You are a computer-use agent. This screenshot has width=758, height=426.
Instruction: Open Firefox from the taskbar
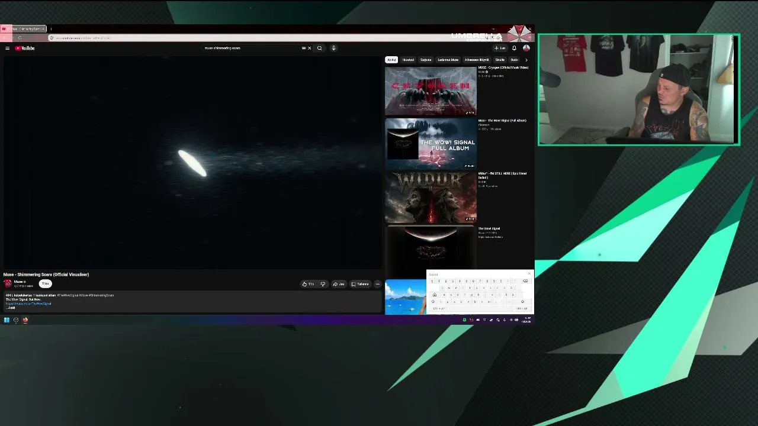pyautogui.click(x=25, y=320)
